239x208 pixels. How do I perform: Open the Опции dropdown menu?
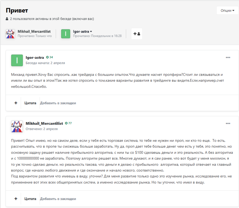pyautogui.click(x=227, y=11)
